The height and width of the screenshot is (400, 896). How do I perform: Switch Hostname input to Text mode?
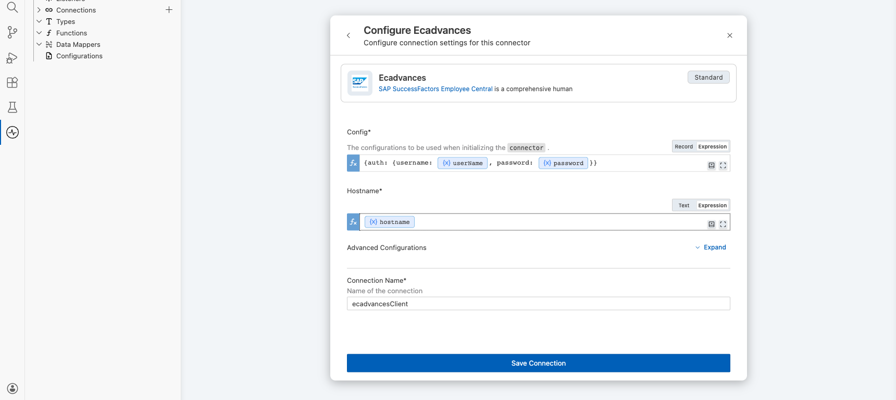coord(683,205)
